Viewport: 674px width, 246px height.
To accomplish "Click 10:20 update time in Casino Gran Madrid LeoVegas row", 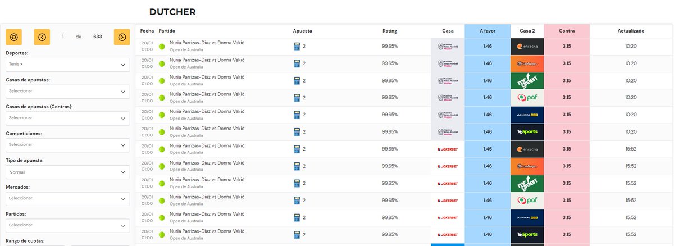I will (x=631, y=63).
